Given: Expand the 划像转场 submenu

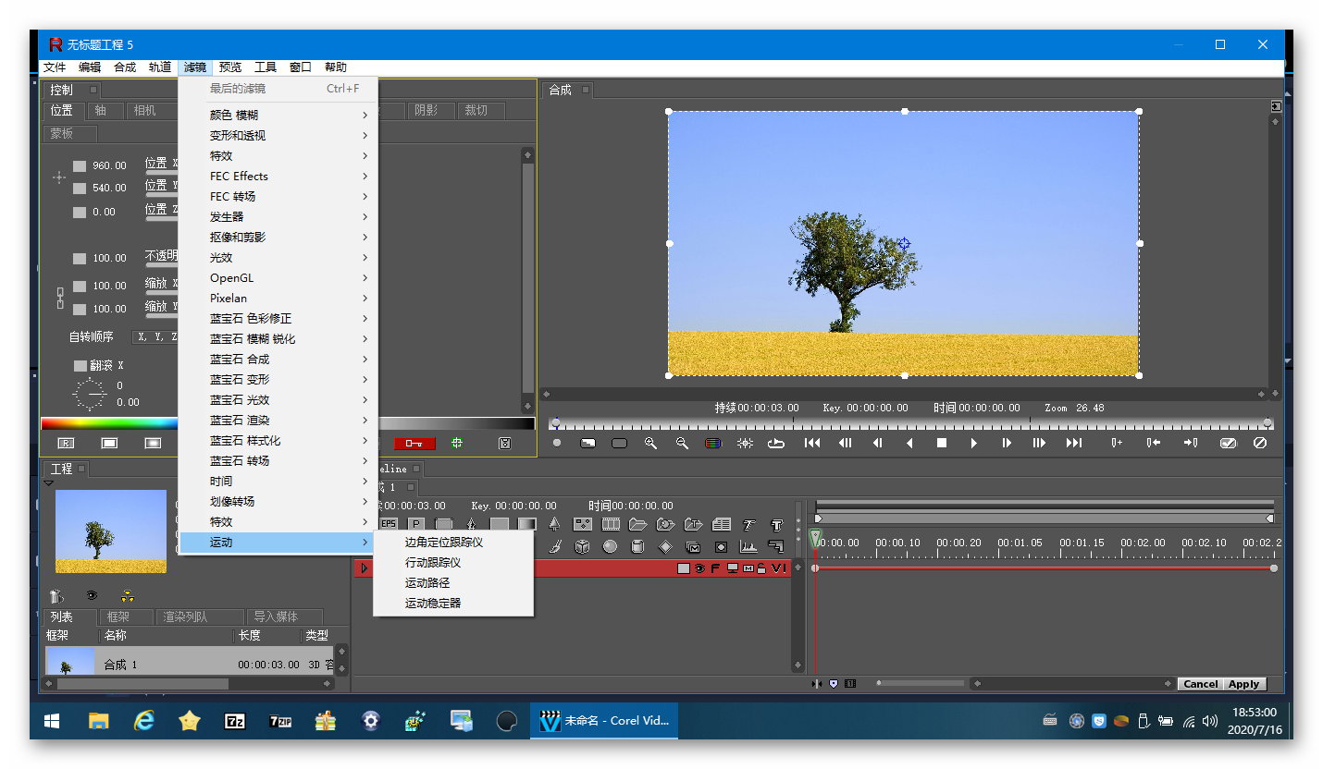Looking at the screenshot, I should click(x=278, y=501).
